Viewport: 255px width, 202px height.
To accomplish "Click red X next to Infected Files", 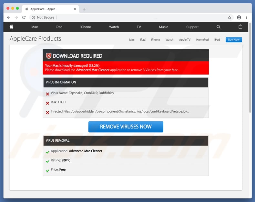I will pyautogui.click(x=47, y=112).
